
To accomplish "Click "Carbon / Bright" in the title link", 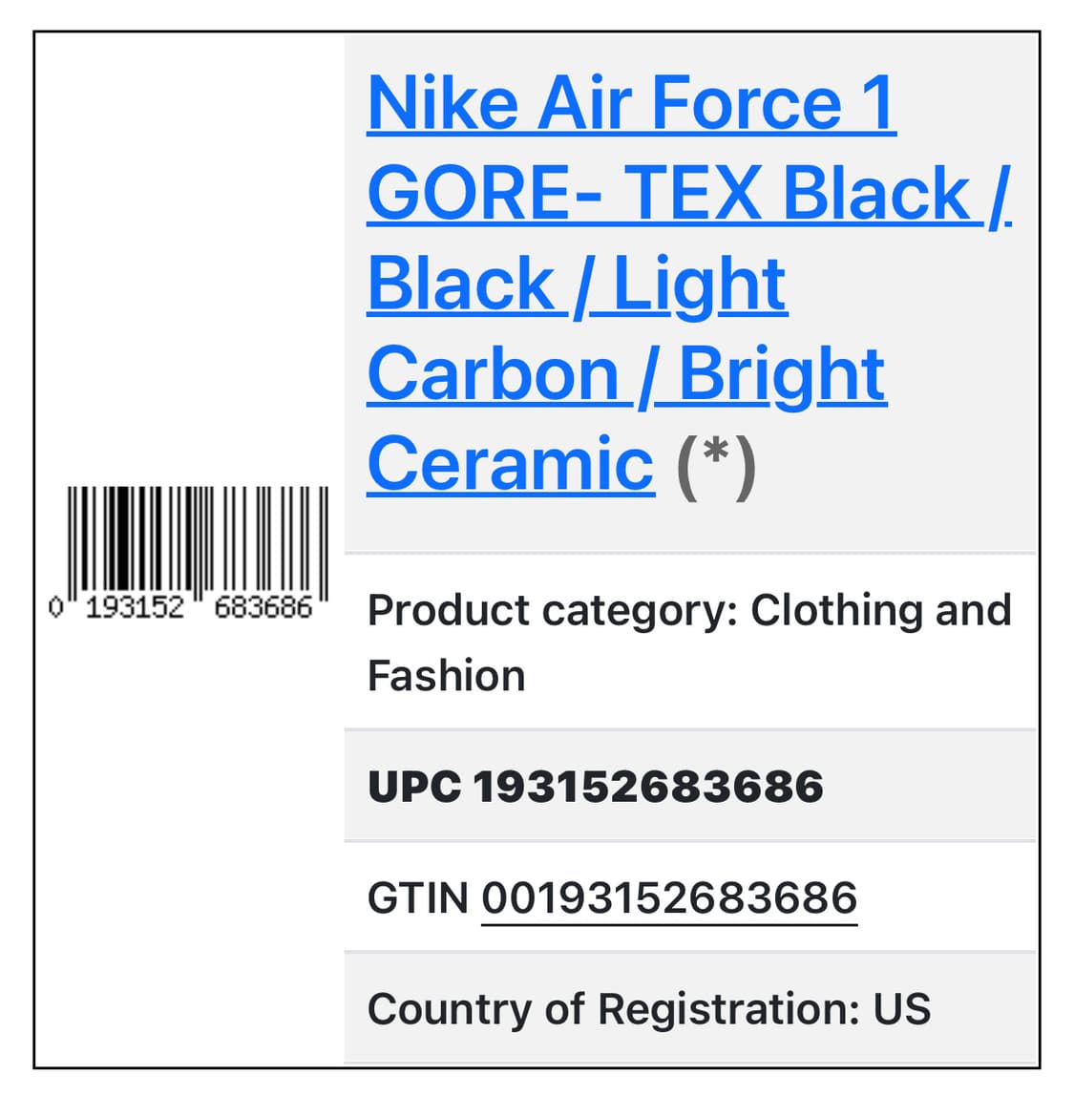I will coord(626,374).
